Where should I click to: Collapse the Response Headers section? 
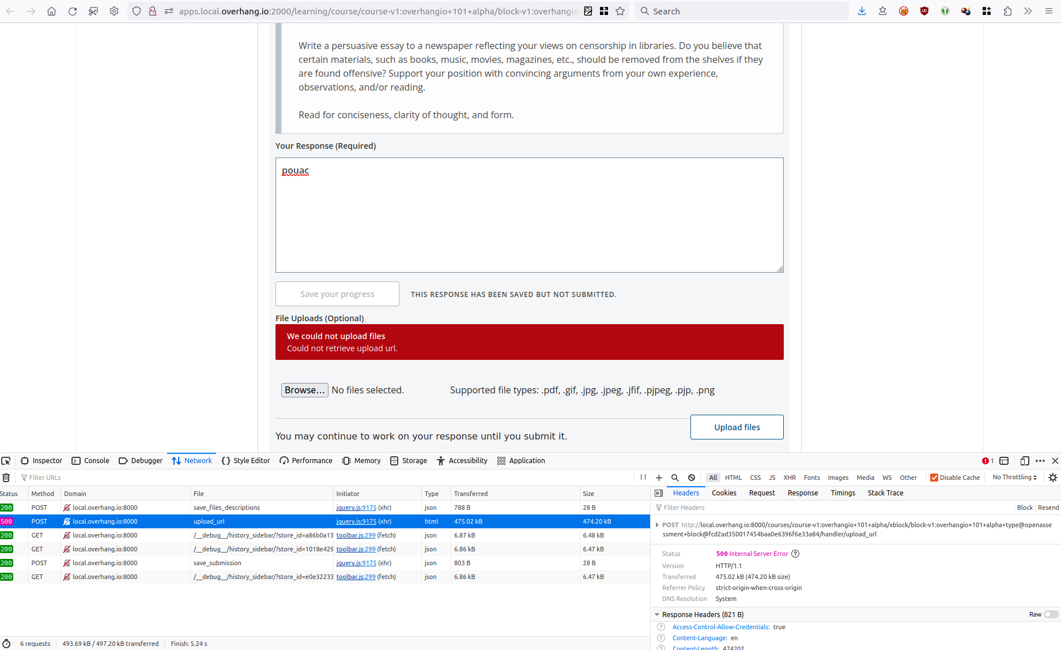(x=657, y=614)
